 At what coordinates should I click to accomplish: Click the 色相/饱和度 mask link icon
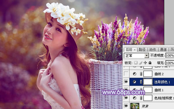point(141,98)
